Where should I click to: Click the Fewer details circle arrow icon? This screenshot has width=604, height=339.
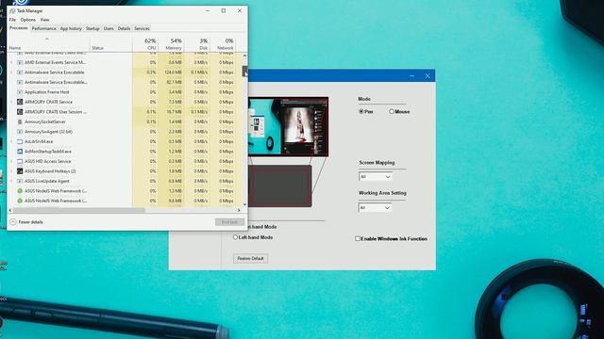point(13,222)
